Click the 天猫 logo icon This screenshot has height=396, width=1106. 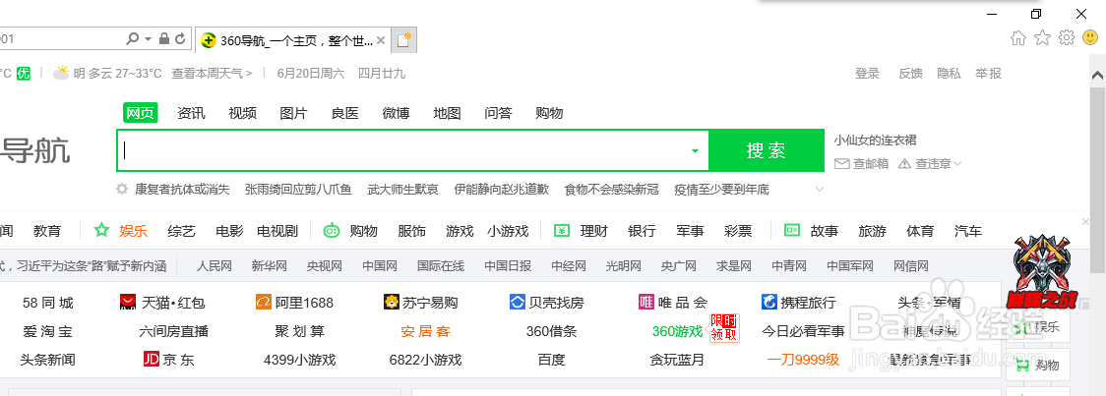[128, 303]
